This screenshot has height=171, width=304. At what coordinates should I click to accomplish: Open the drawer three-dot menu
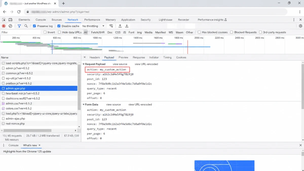pyautogui.click(x=4, y=145)
